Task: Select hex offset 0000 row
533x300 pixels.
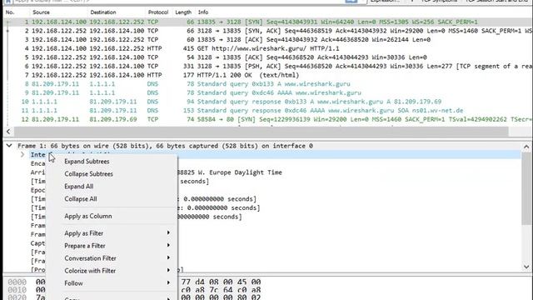Action: (x=17, y=282)
